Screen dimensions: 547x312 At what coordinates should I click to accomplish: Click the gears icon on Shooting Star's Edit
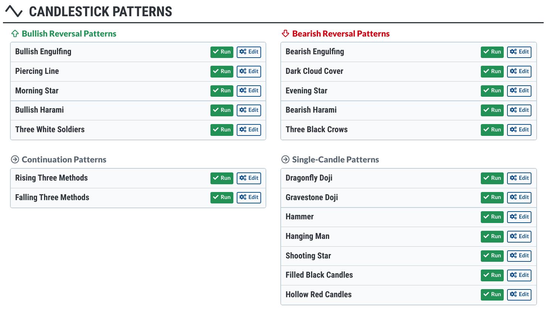[x=513, y=256]
